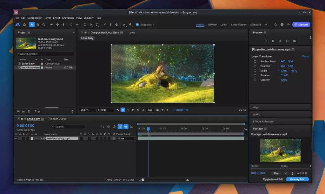
Task: Select the Hand tool
Action: pos(38,24)
